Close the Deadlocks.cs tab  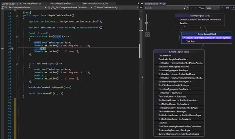click(20, 3)
